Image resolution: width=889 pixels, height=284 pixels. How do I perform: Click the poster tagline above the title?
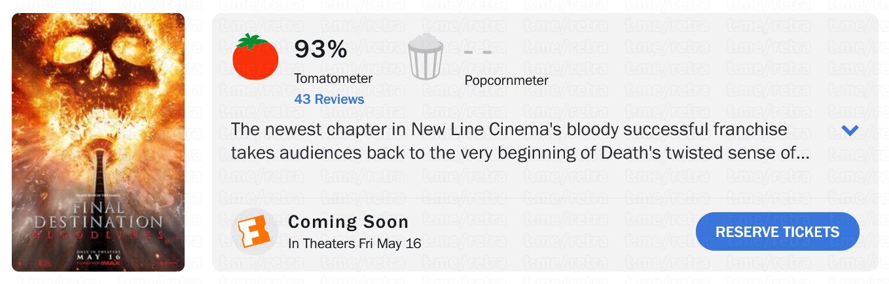(98, 194)
